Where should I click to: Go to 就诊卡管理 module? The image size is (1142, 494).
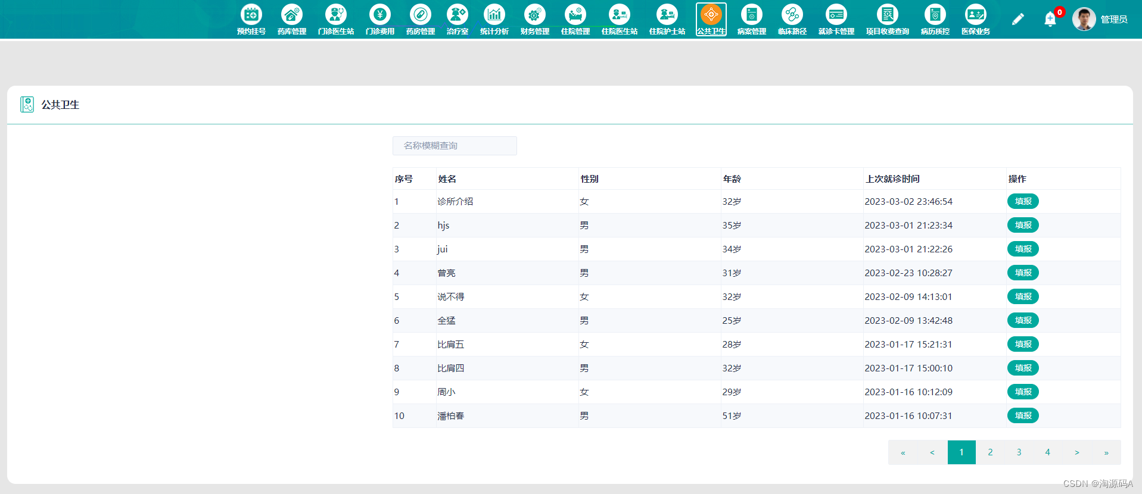point(836,19)
